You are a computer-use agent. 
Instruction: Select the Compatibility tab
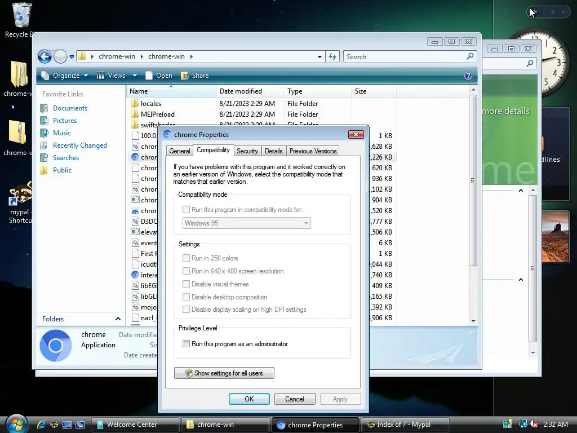(213, 150)
